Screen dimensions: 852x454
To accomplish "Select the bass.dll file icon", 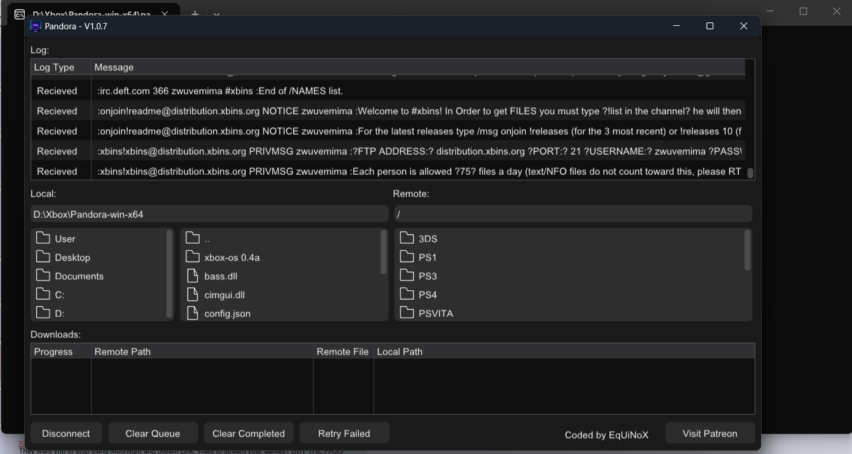I will click(x=193, y=276).
